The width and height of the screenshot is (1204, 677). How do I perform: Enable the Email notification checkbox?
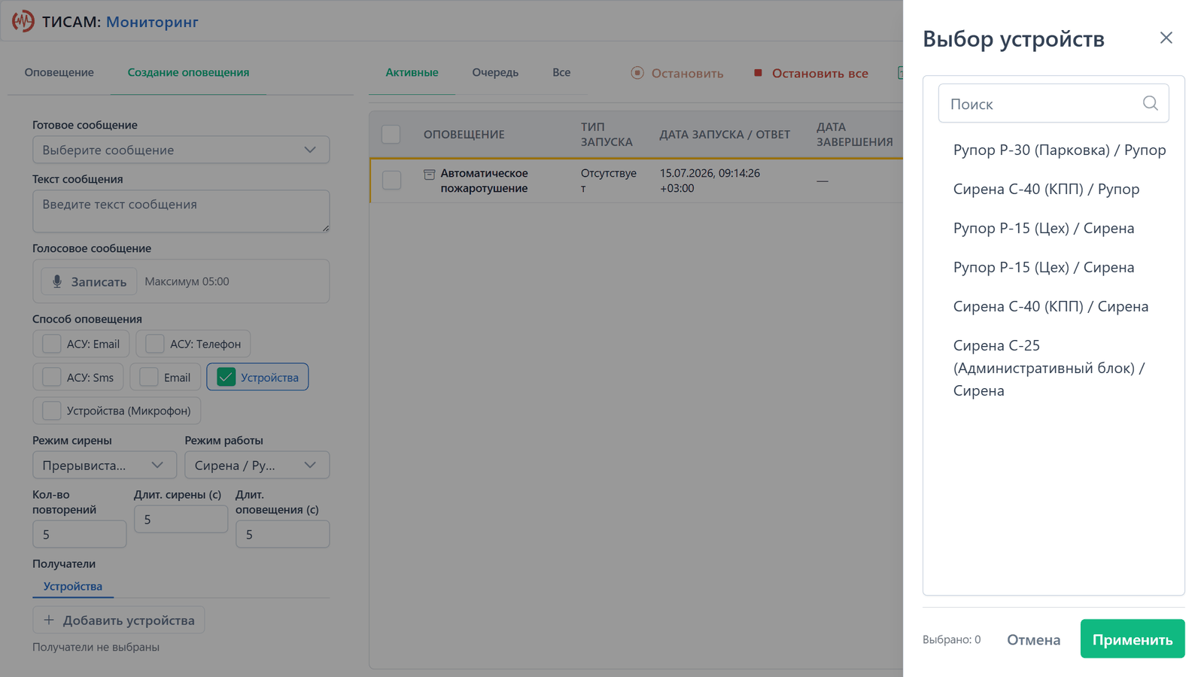click(148, 377)
